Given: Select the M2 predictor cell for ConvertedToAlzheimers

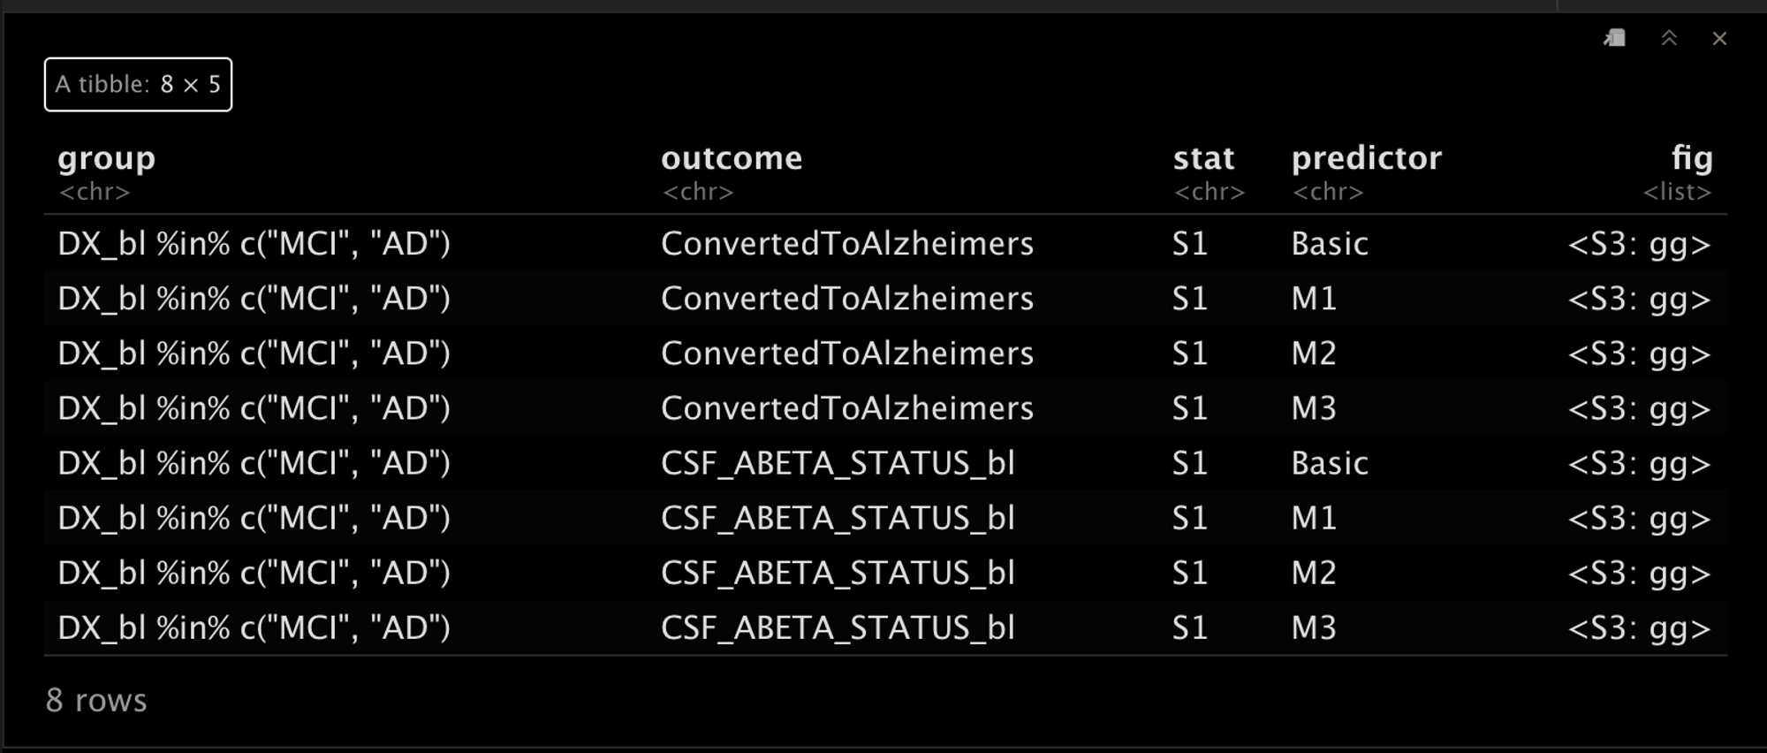Looking at the screenshot, I should click(1314, 354).
